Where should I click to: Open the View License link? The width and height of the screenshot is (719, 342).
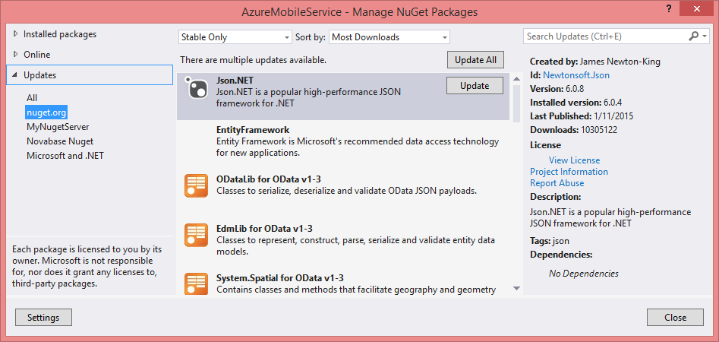point(574,160)
